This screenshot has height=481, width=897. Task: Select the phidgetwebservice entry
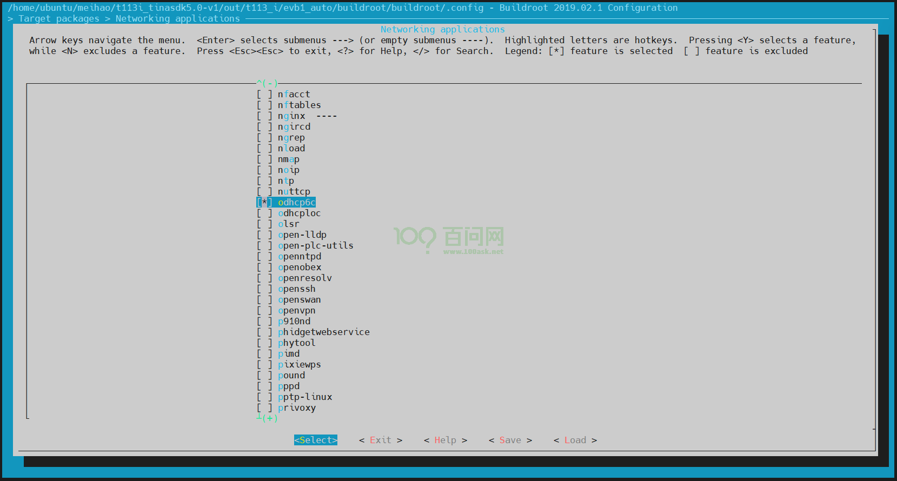323,332
